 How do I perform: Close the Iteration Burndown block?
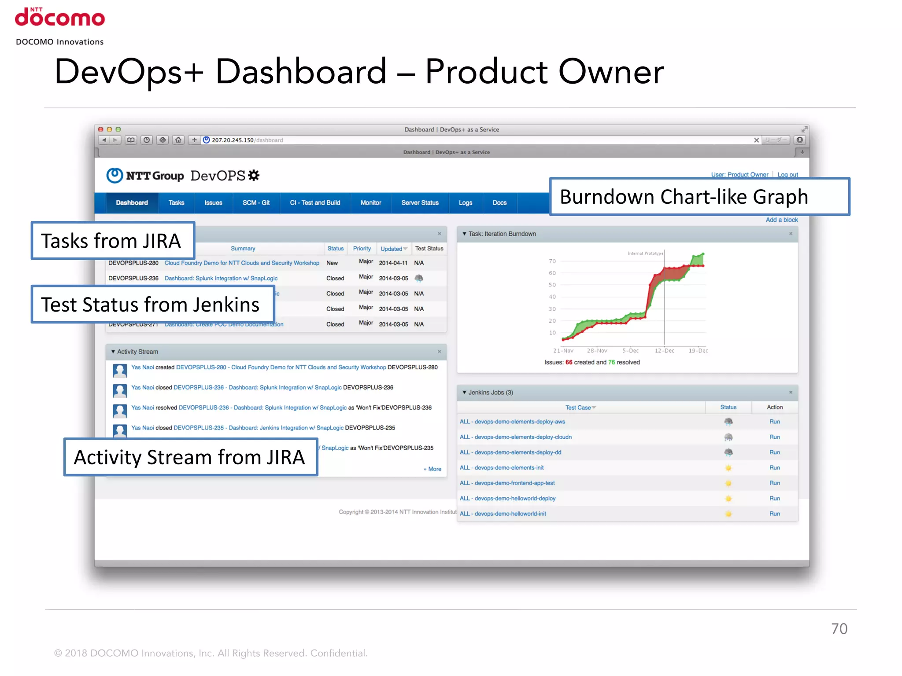[791, 234]
